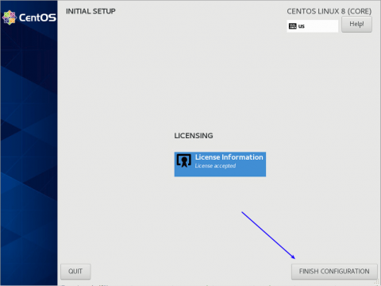Open the Help! button
381x286 pixels.
pos(356,25)
